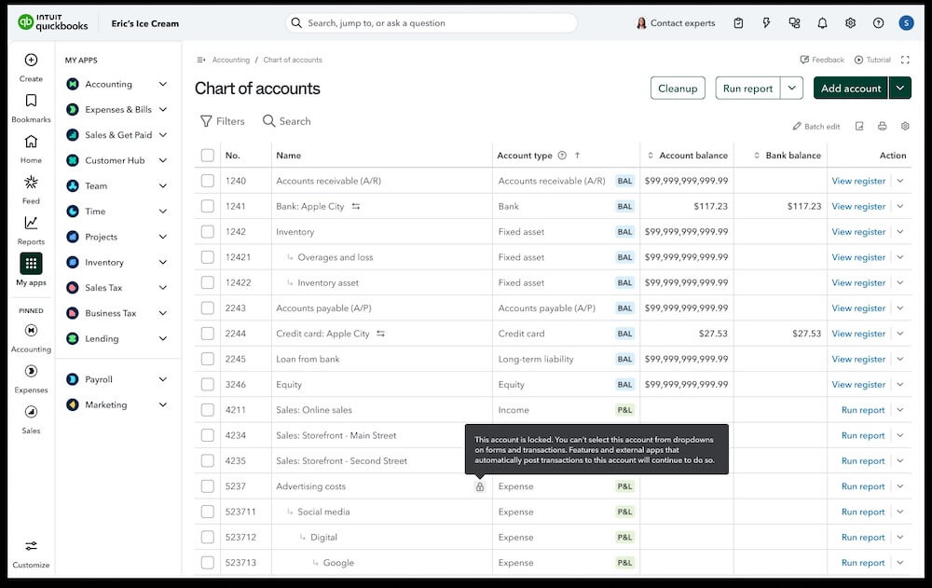The image size is (932, 588).
Task: Click the export icon beside Batch edit
Action: coord(859,126)
